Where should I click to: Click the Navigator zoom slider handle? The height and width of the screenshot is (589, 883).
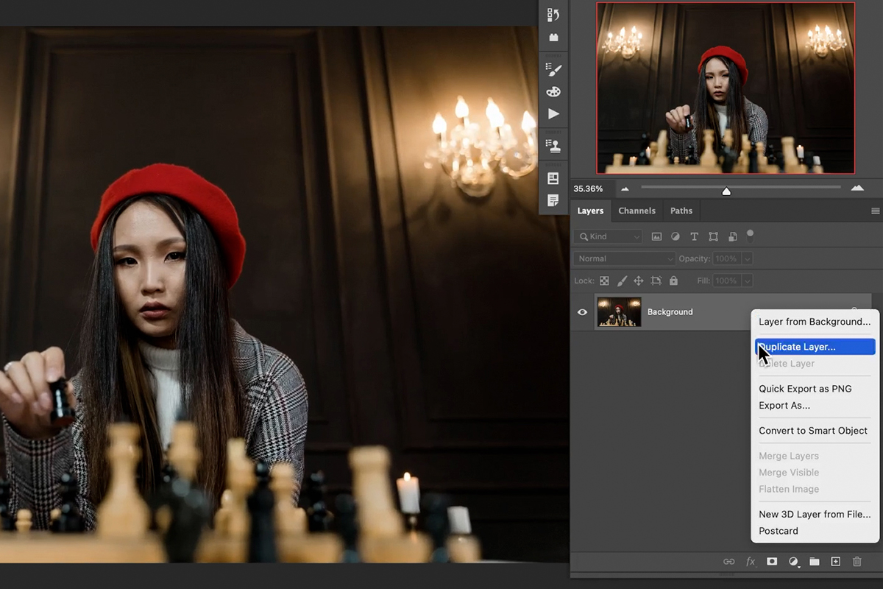click(726, 191)
